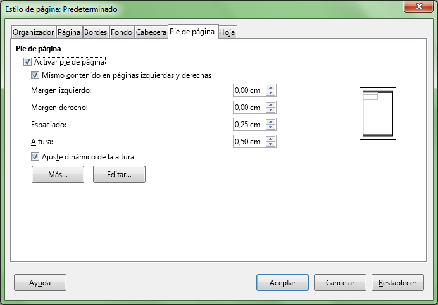Click the Más... button
438x305 pixels.
[58, 175]
